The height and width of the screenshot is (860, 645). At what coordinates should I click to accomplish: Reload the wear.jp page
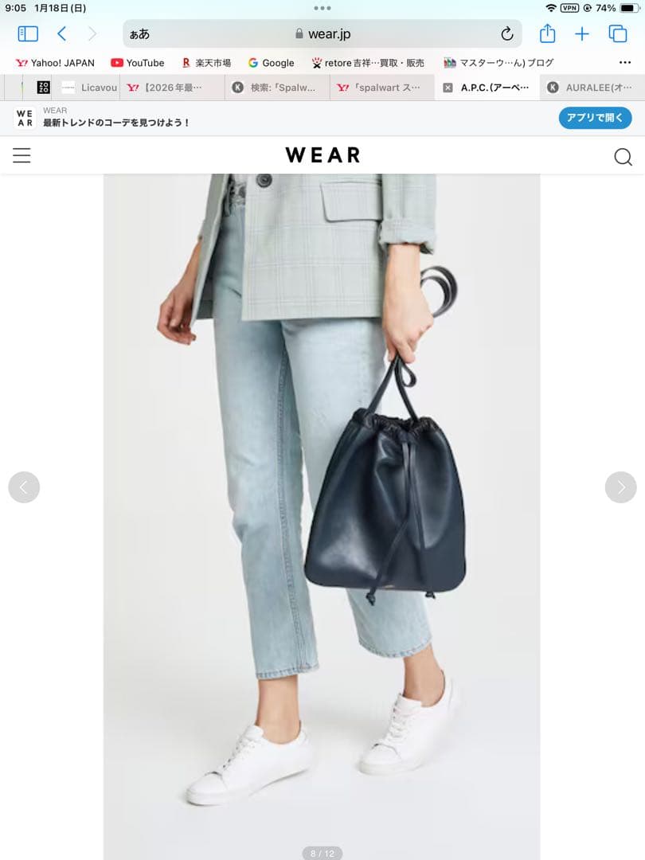tap(507, 34)
